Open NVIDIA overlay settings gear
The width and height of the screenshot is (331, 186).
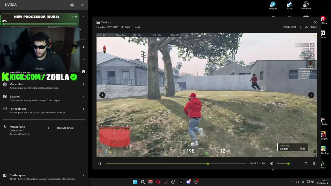coord(72,5)
